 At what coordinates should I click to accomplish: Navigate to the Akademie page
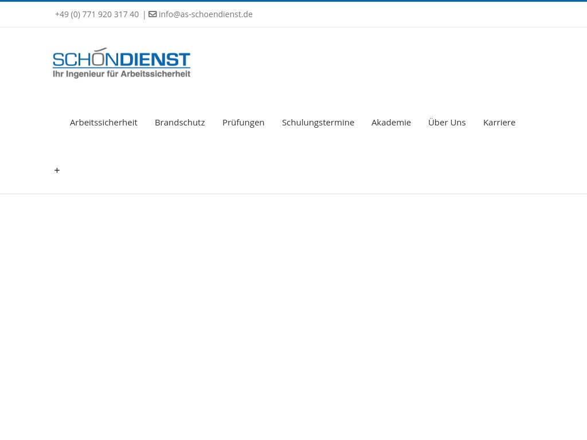coord(391,122)
